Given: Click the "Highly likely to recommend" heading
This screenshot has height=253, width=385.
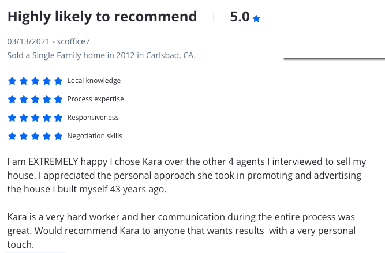Looking at the screenshot, I should click(102, 17).
